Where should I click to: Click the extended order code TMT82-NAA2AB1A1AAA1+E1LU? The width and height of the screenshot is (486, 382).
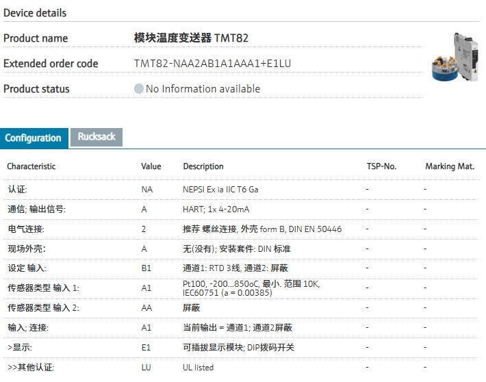tap(213, 64)
